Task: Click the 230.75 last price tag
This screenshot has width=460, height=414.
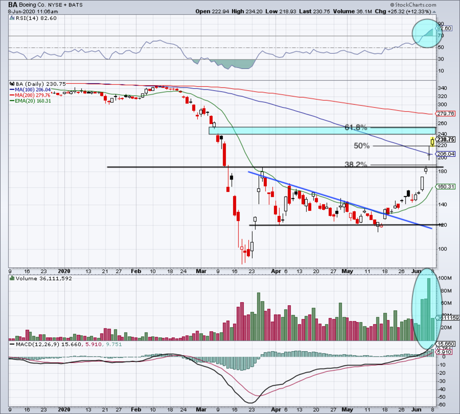Action: 446,140
